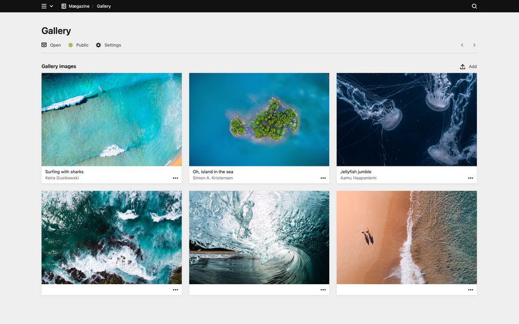Select the Jellyfish jumble image thumbnail
Viewport: 519px width, 324px height.
click(407, 119)
